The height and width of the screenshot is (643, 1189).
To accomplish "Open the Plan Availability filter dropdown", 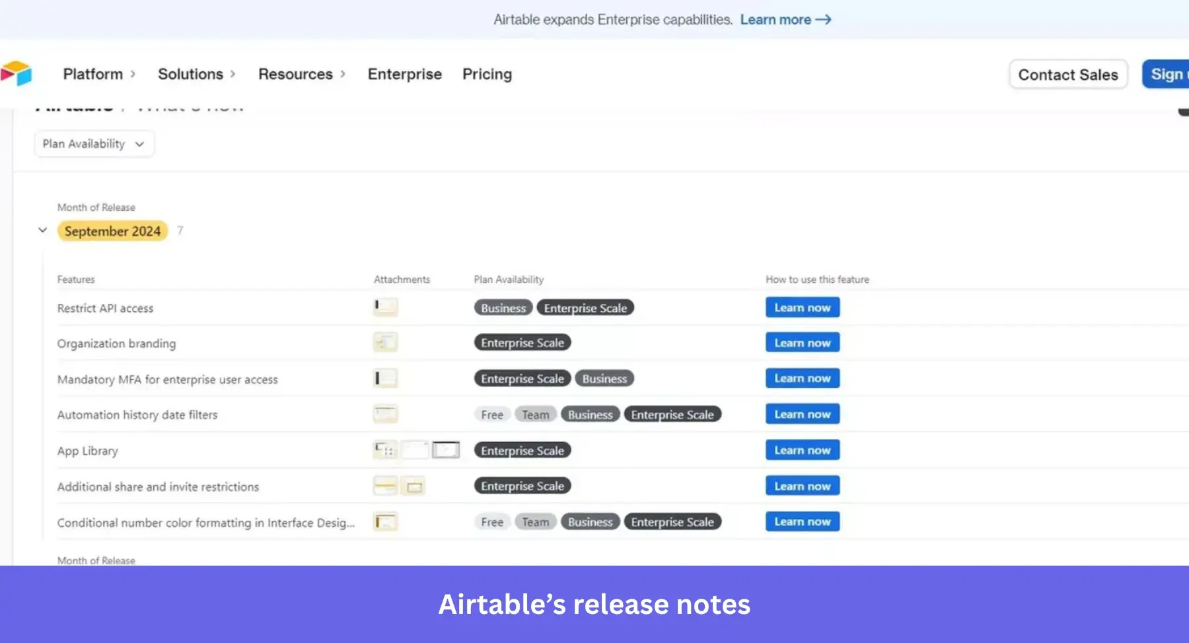I will coord(94,143).
